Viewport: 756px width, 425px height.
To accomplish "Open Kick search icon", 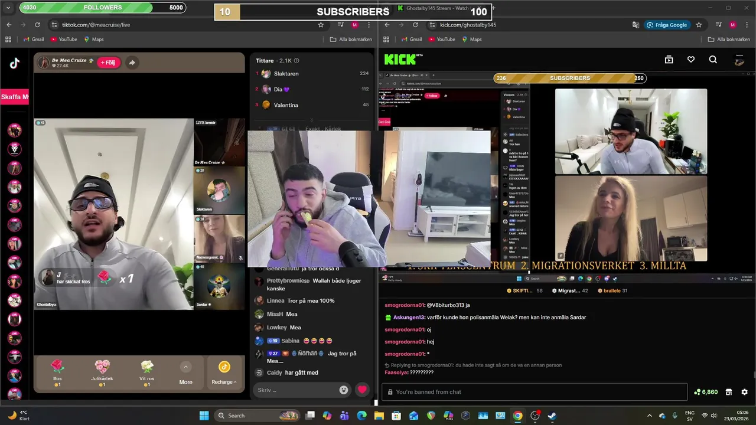I will [x=713, y=60].
